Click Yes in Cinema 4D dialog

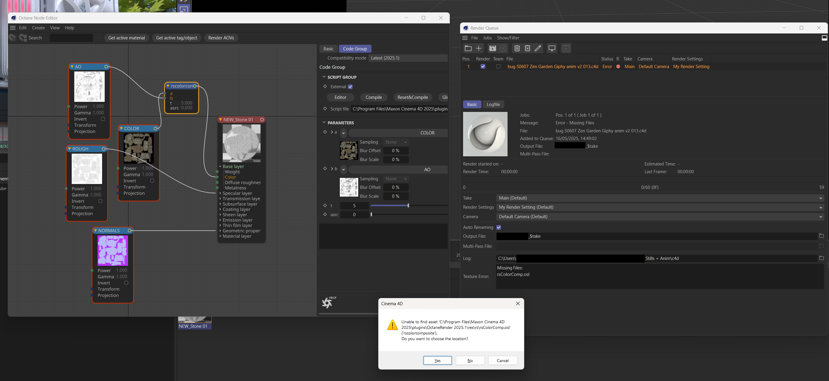click(x=437, y=360)
